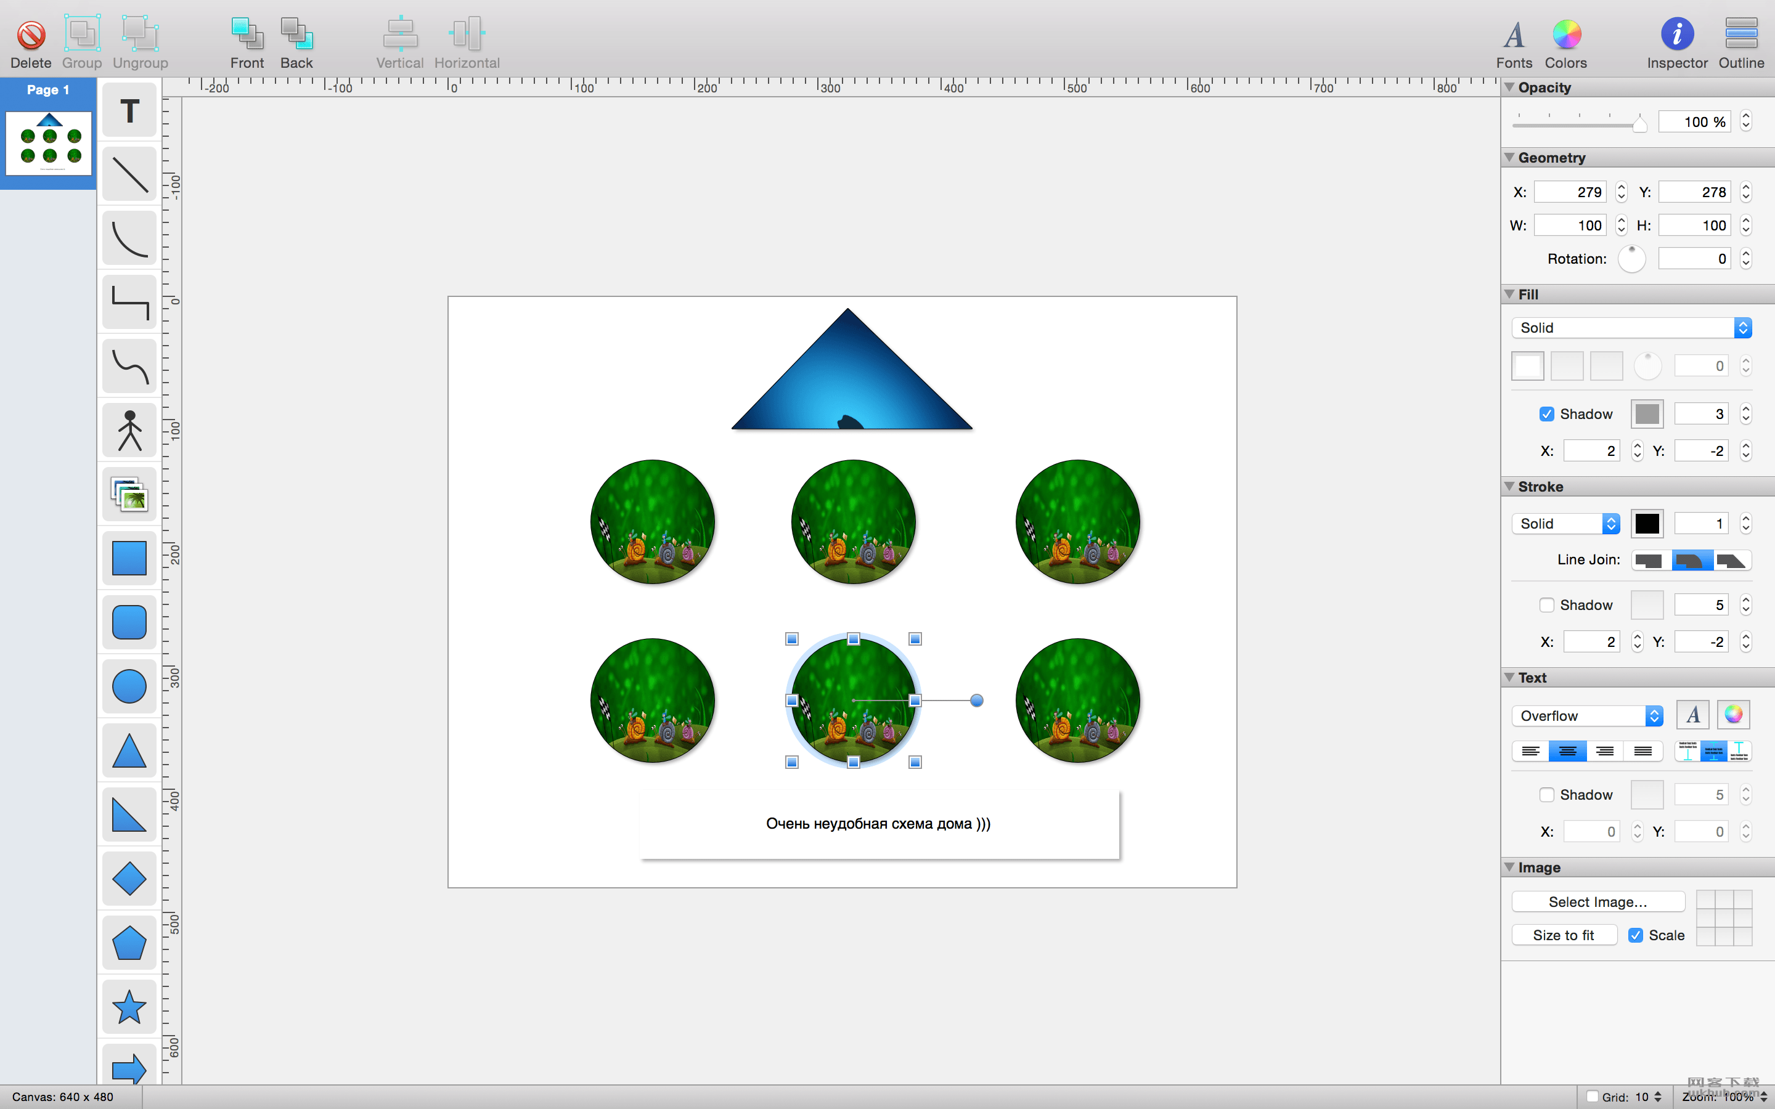The width and height of the screenshot is (1775, 1109).
Task: Choose the round line join option
Action: coord(1692,561)
